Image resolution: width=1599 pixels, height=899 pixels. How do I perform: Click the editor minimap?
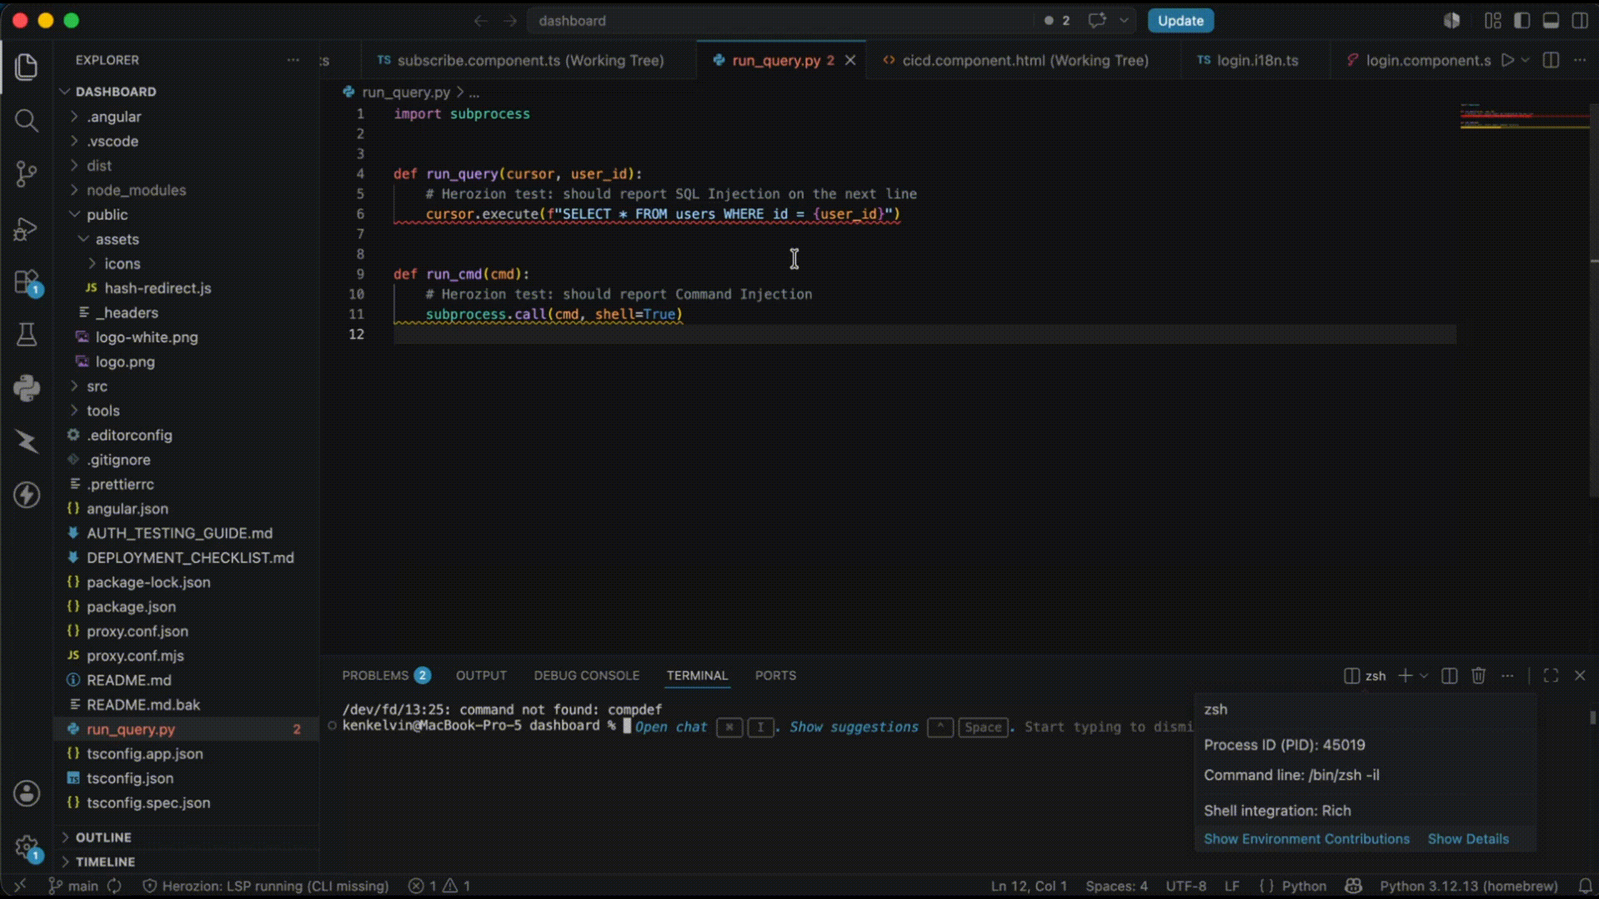click(1524, 119)
